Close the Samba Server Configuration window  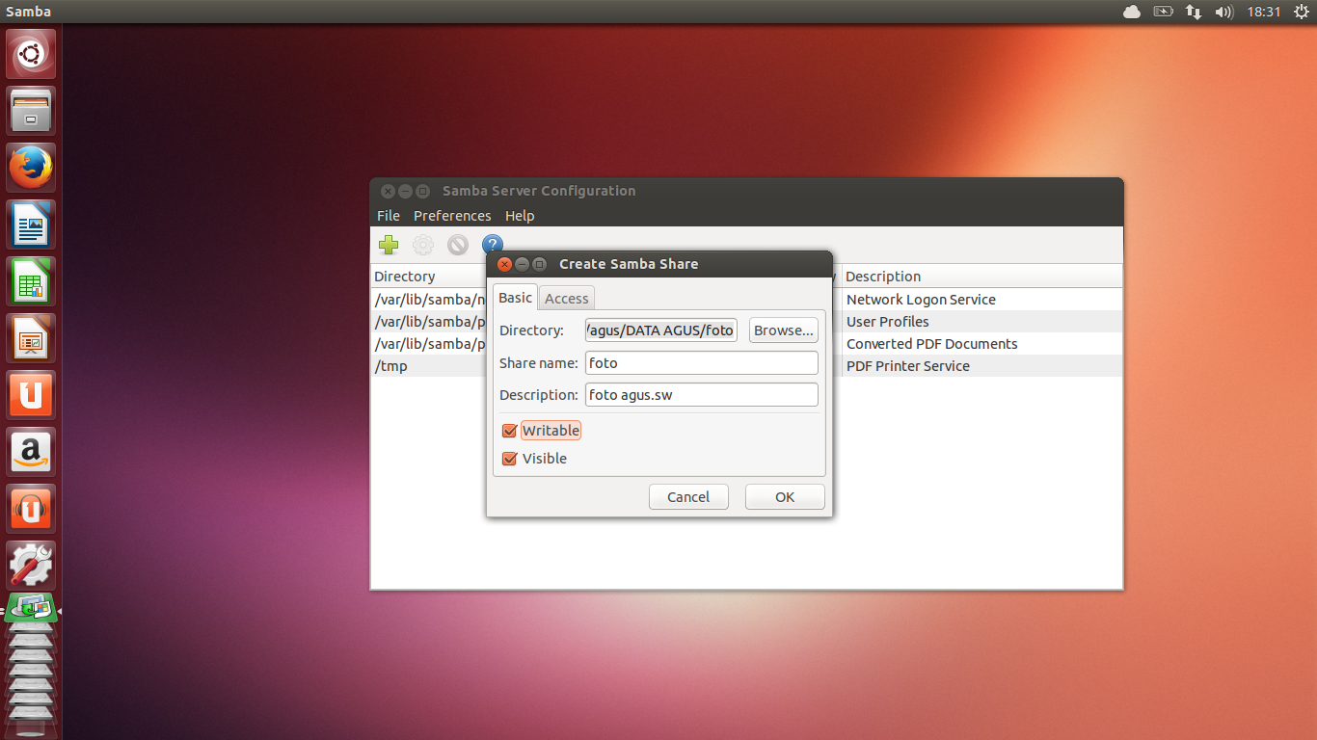tap(388, 191)
